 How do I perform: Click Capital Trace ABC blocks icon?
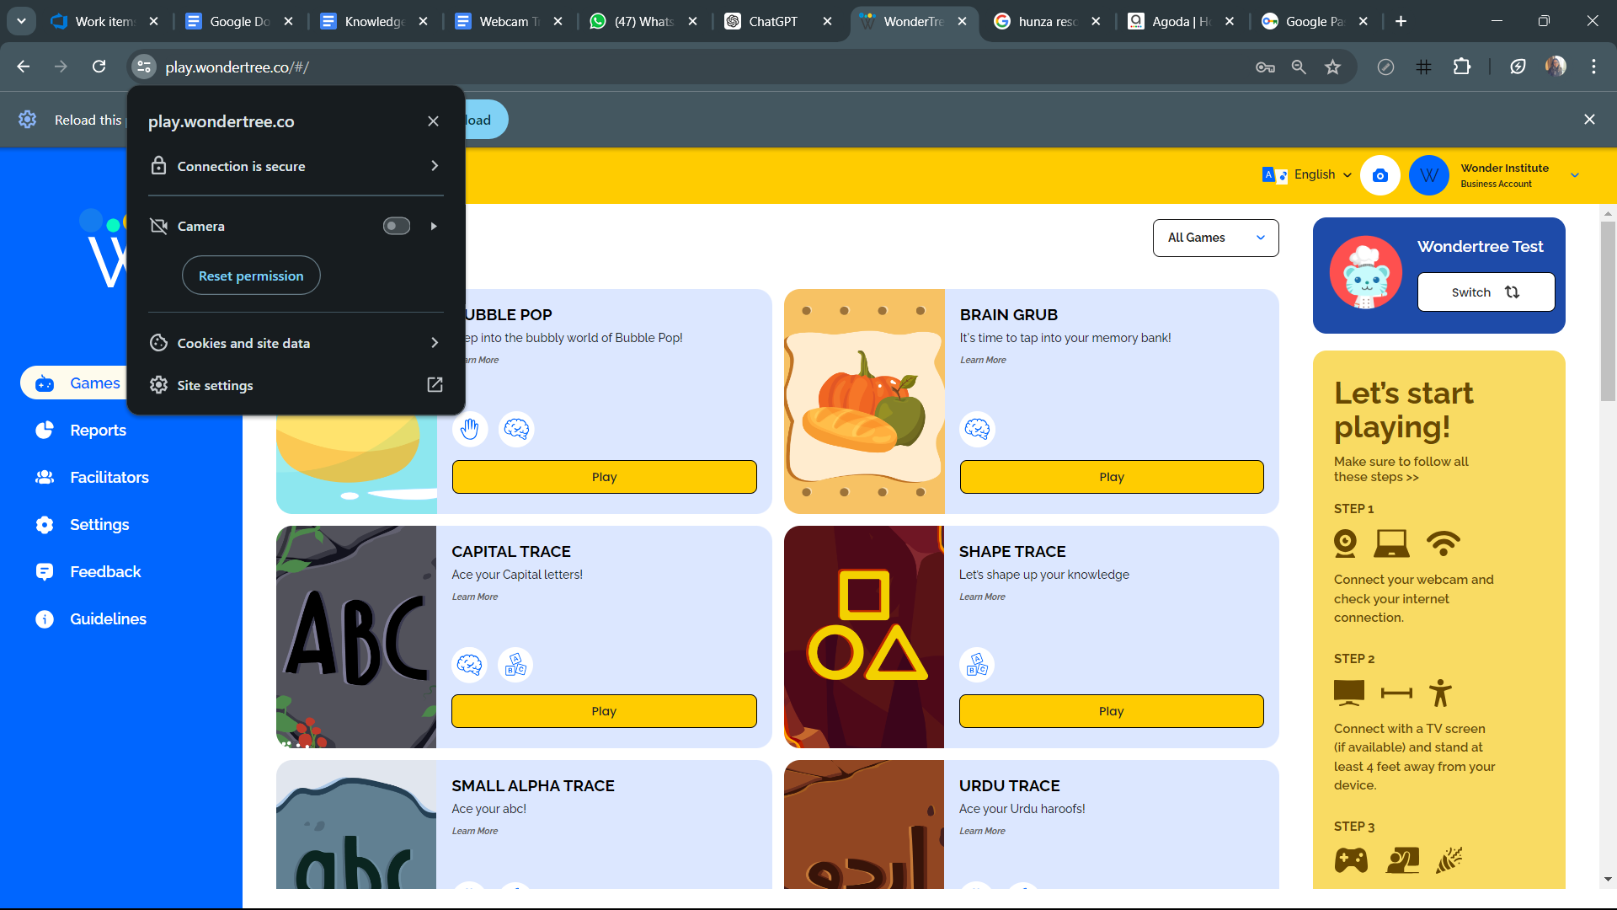click(515, 665)
